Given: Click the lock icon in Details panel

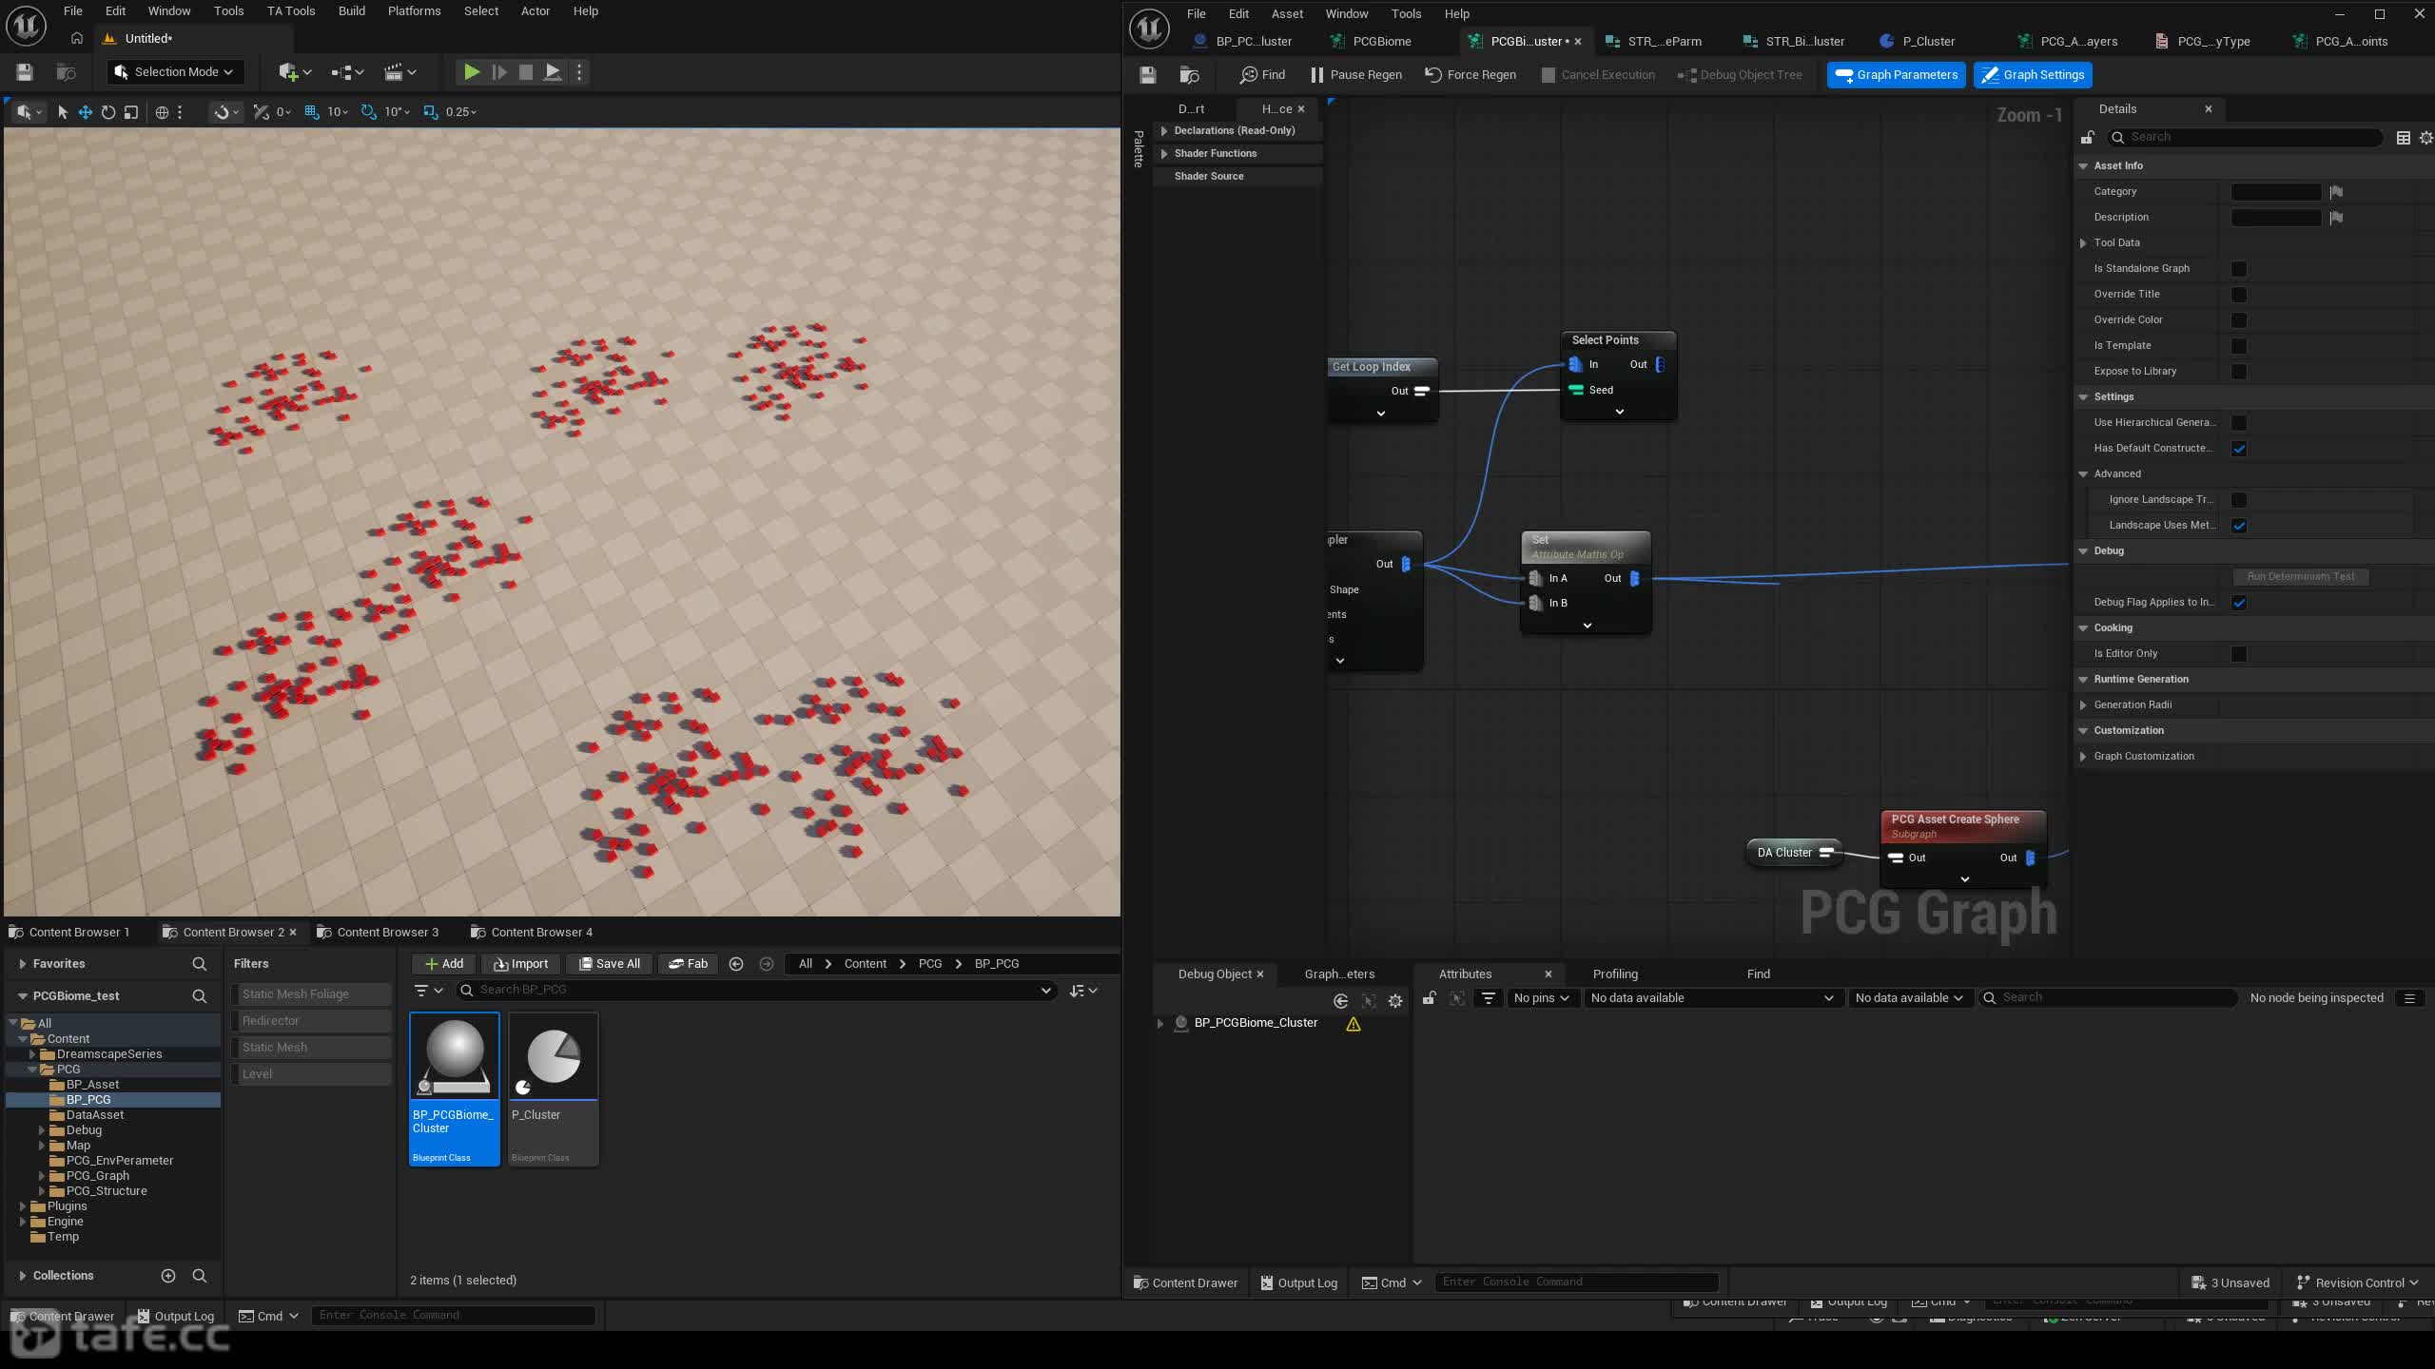Looking at the screenshot, I should [x=2087, y=138].
